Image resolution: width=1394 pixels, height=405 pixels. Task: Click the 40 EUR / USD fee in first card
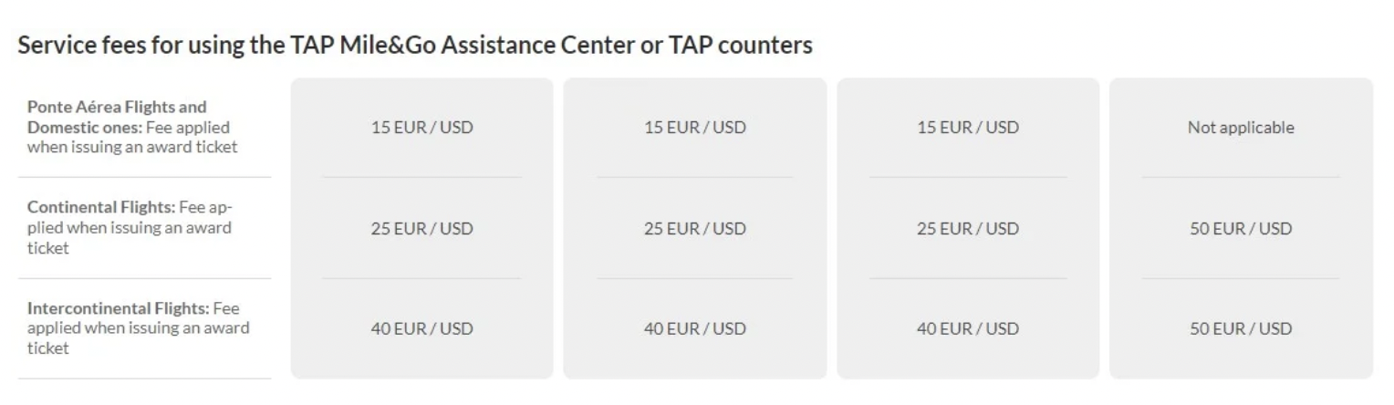tap(421, 328)
